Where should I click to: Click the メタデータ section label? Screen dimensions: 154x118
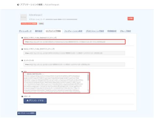point(27,96)
